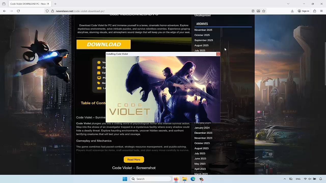Open the Firefox application menu

321,11
